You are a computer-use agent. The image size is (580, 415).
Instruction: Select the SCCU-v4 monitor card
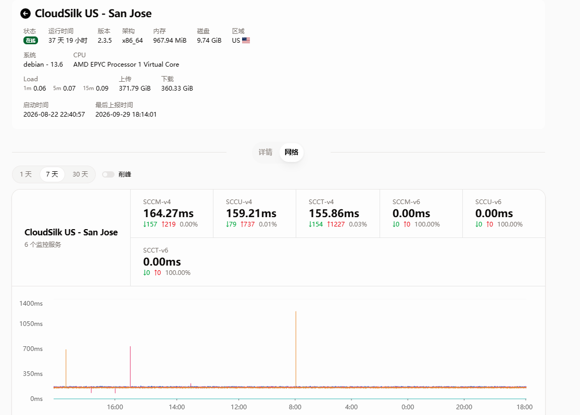click(x=255, y=213)
